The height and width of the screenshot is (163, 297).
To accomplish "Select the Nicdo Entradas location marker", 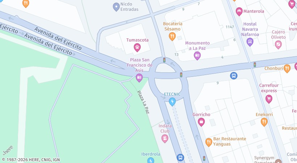I will coord(116,7).
